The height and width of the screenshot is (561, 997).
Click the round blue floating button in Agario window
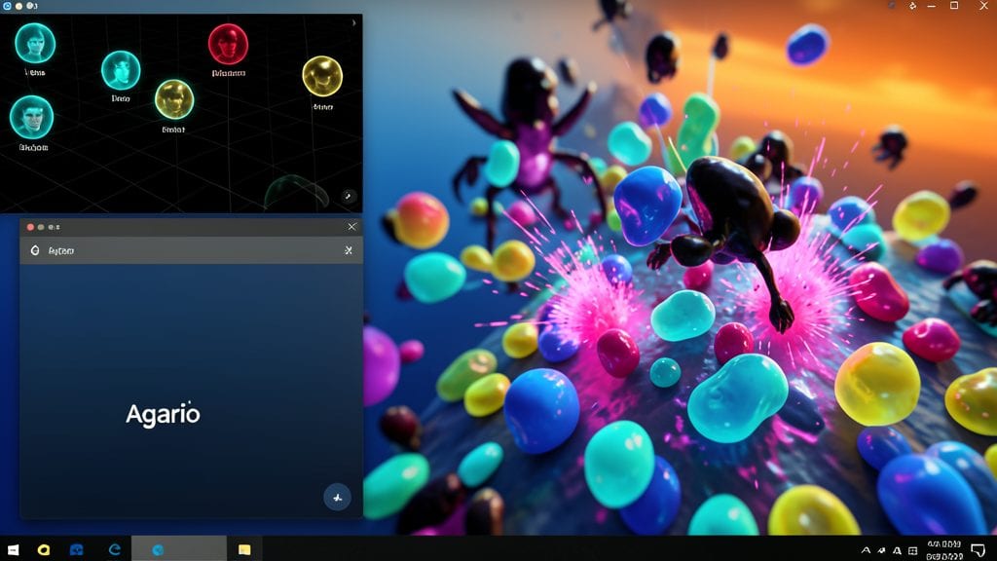pyautogui.click(x=337, y=497)
